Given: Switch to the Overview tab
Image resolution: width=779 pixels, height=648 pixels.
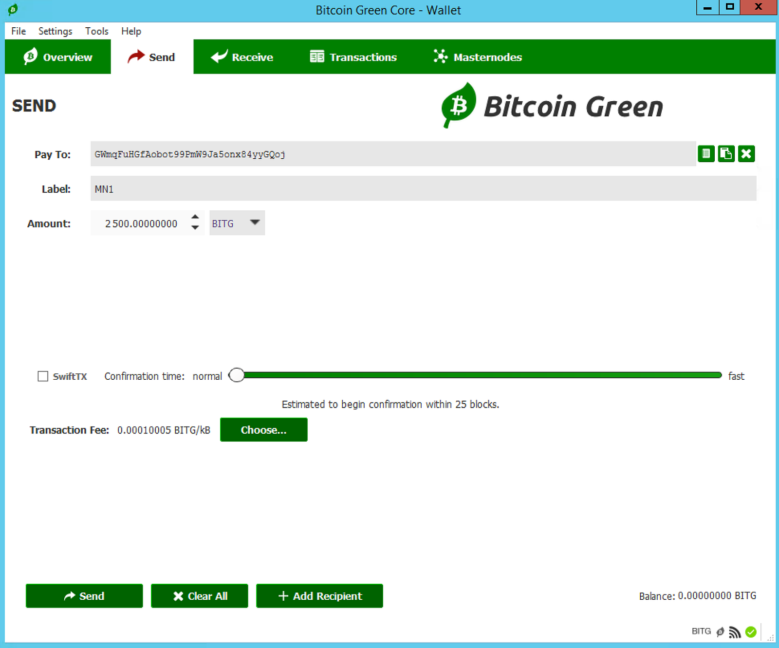Looking at the screenshot, I should click(58, 57).
